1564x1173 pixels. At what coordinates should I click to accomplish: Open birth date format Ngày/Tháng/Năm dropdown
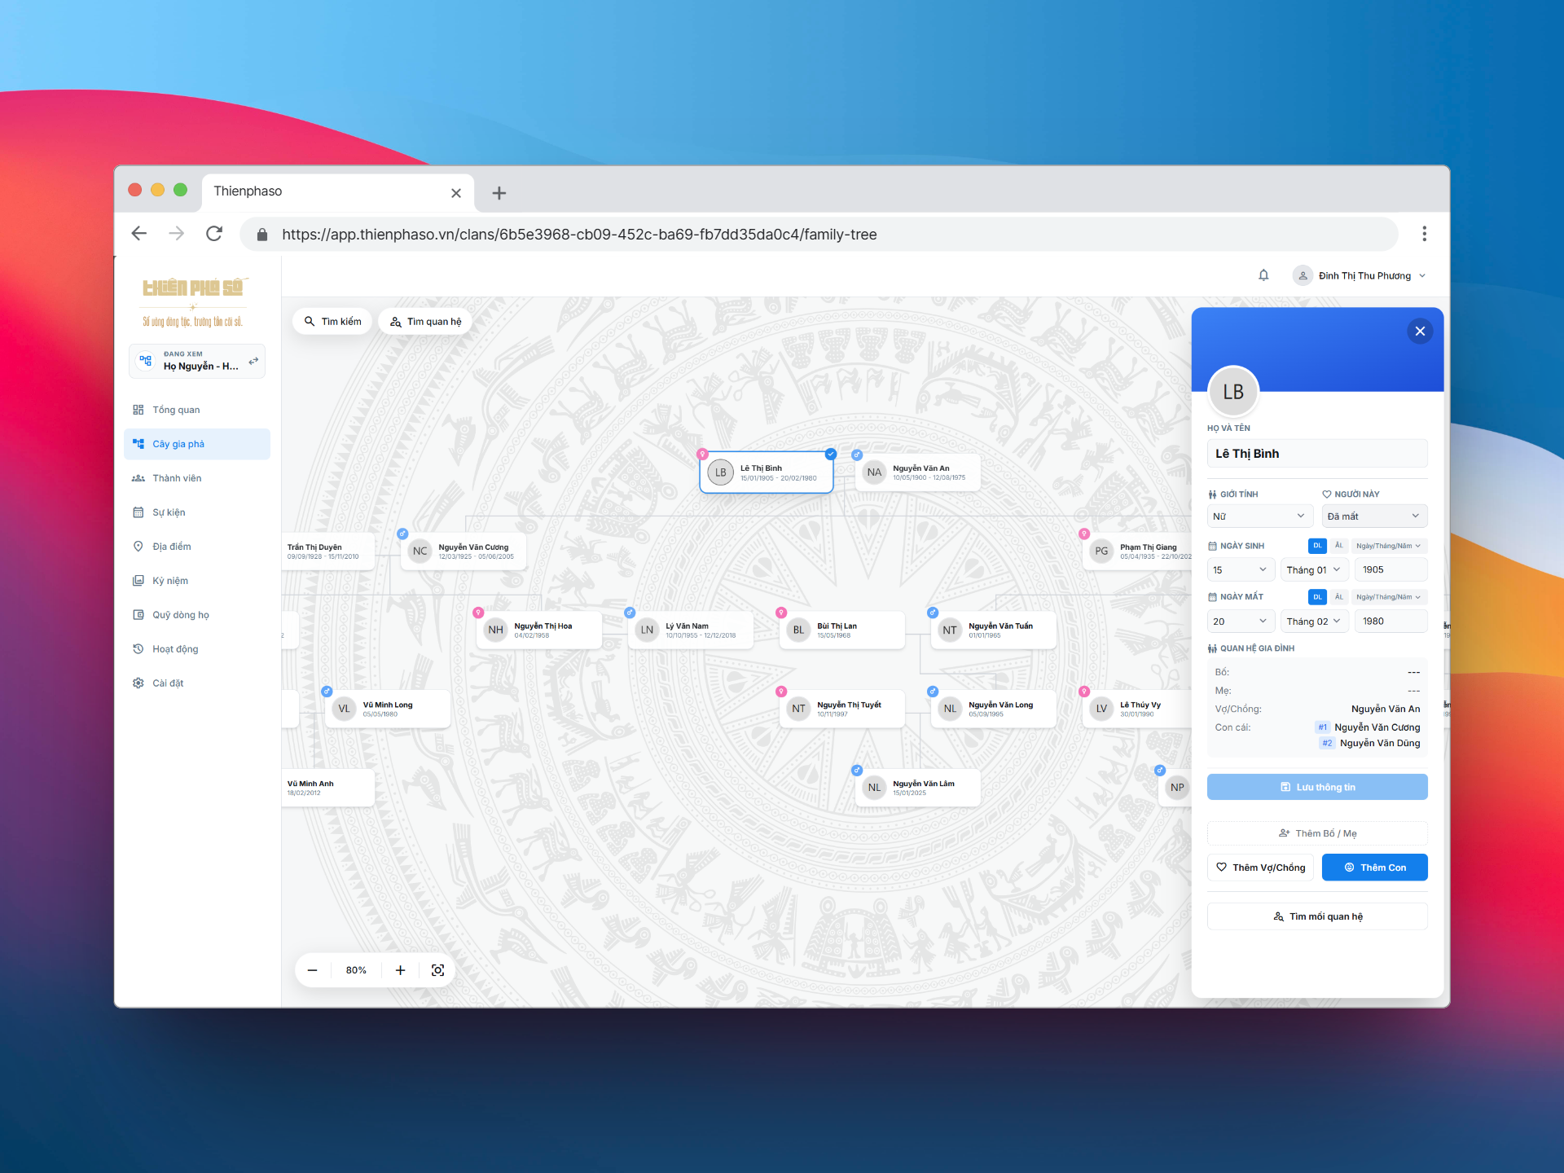[1389, 546]
